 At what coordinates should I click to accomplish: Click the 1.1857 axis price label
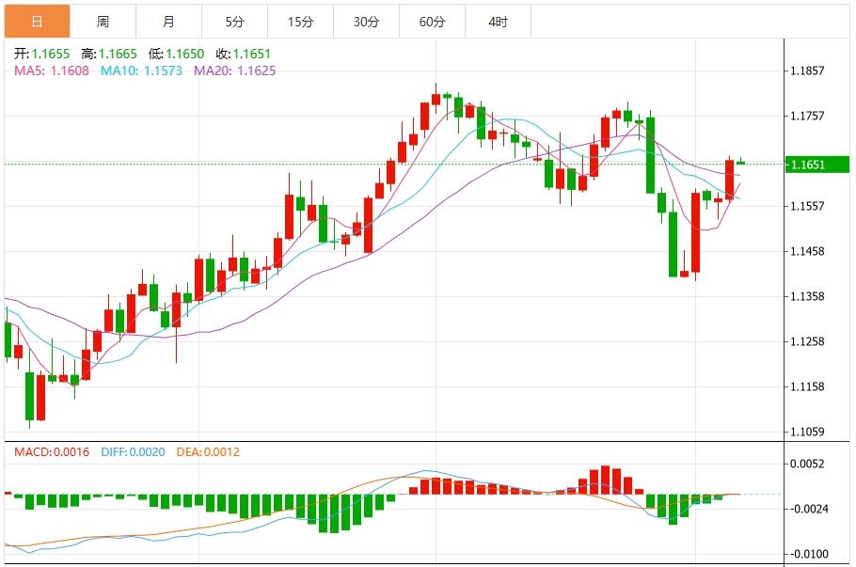pos(806,70)
